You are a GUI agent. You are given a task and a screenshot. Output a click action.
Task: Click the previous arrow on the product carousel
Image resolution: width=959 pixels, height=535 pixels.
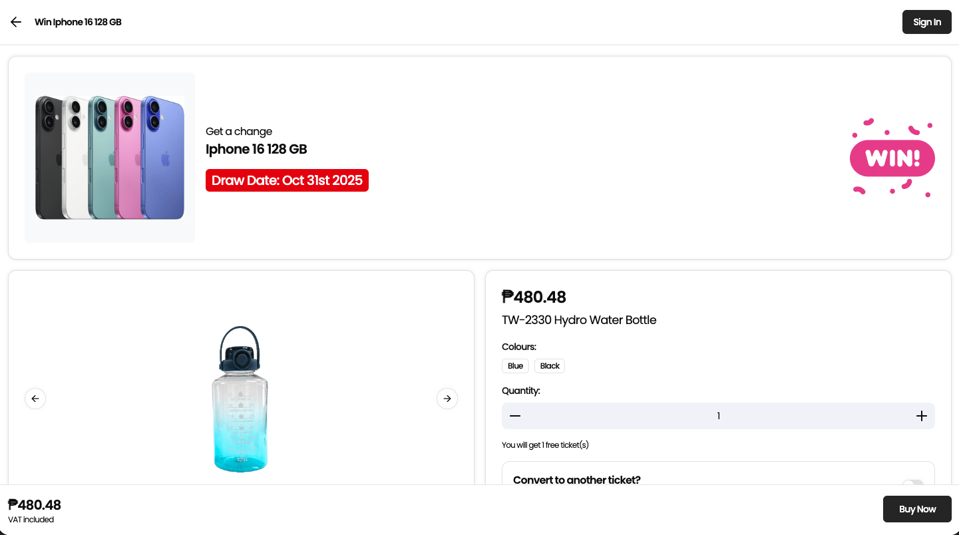point(35,398)
